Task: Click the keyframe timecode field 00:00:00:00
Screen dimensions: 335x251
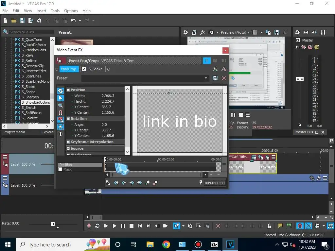Action: point(215,183)
